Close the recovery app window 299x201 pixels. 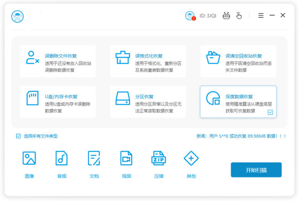point(283,15)
